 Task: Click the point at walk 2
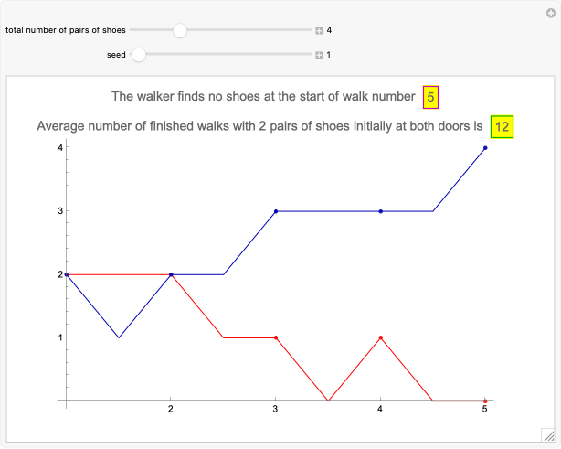pyautogui.click(x=171, y=274)
